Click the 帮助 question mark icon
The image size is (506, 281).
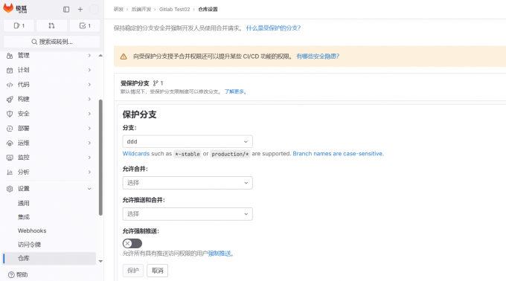(x=11, y=274)
